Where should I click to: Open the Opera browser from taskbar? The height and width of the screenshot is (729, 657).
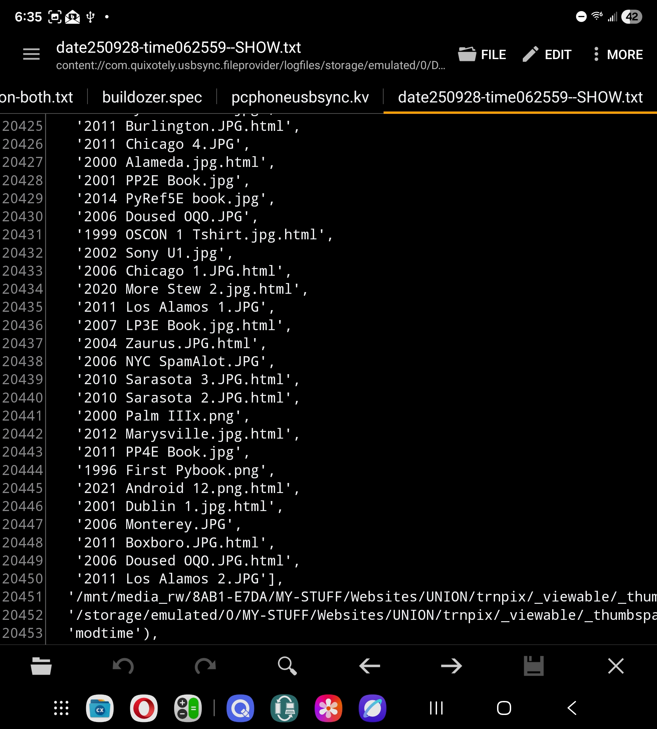point(144,708)
